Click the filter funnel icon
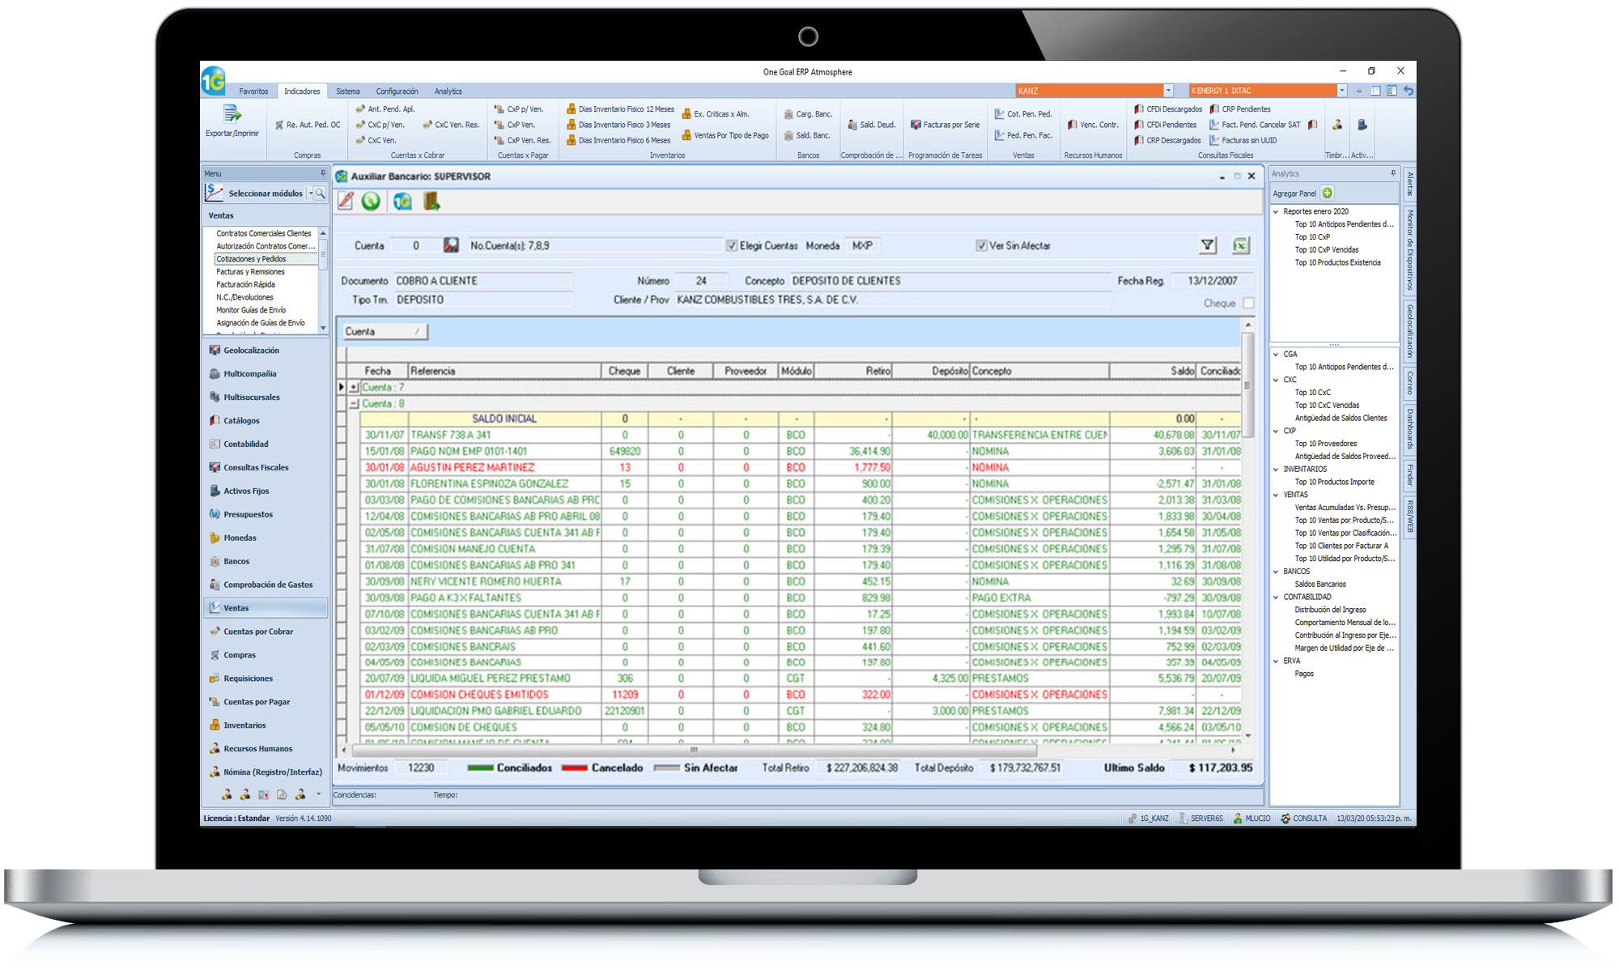 tap(1208, 245)
